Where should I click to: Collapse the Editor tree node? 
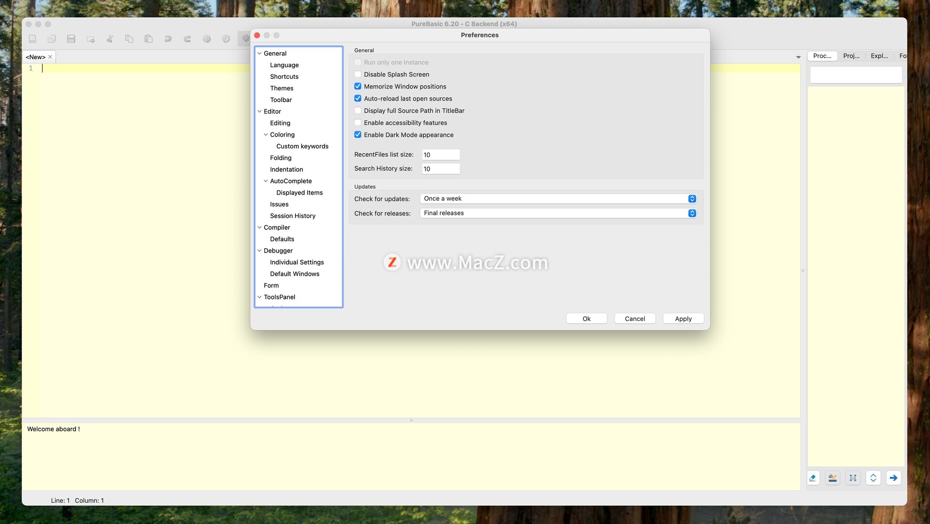[260, 111]
